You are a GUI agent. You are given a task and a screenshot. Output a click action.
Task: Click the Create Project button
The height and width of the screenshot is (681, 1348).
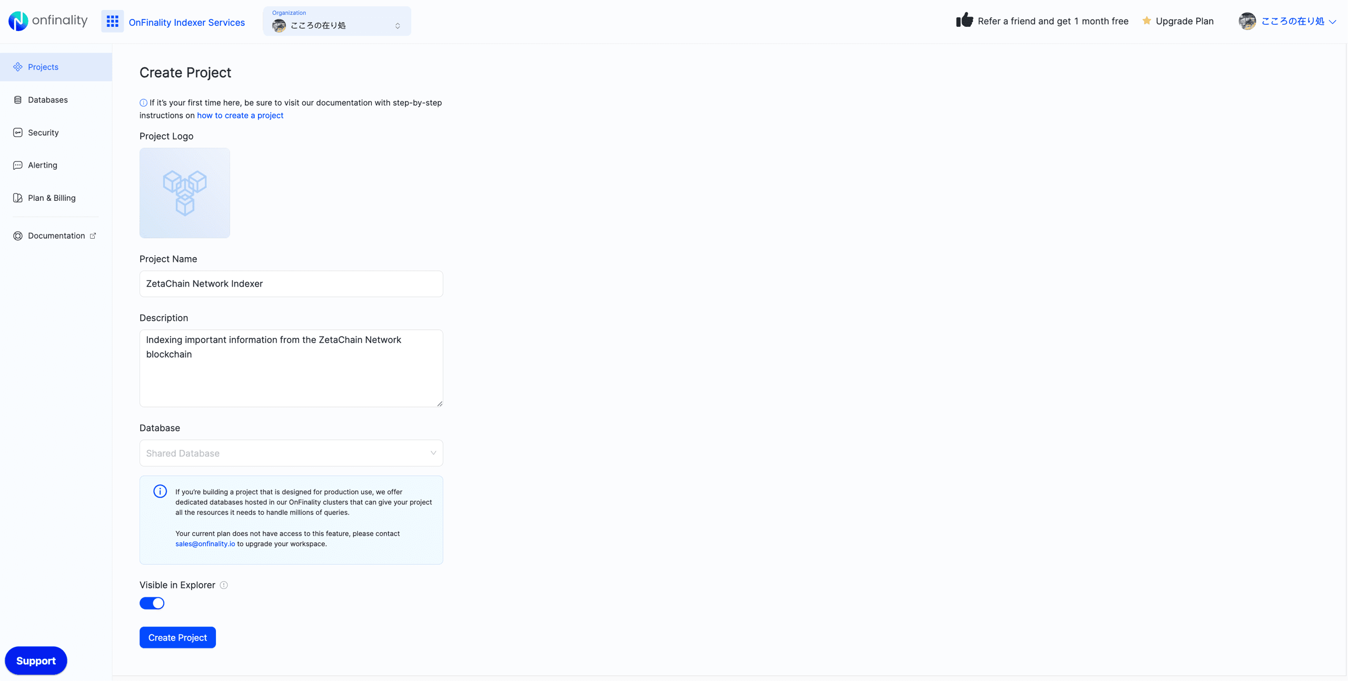pyautogui.click(x=177, y=637)
